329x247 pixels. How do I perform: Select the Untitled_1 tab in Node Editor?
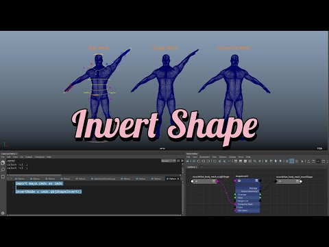192,167
